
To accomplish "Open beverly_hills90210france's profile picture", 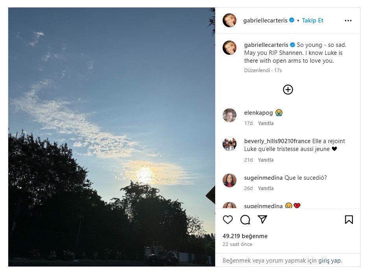I will pyautogui.click(x=229, y=143).
